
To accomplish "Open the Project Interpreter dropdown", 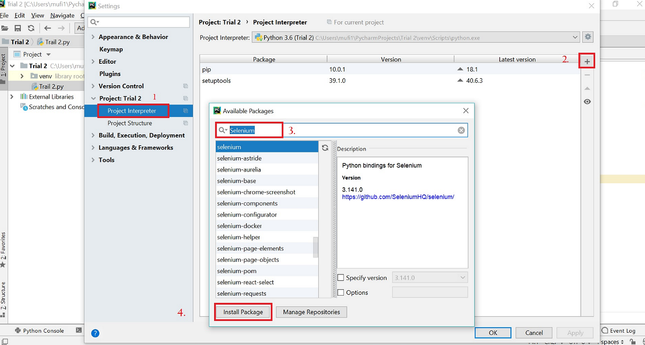I will tap(575, 37).
